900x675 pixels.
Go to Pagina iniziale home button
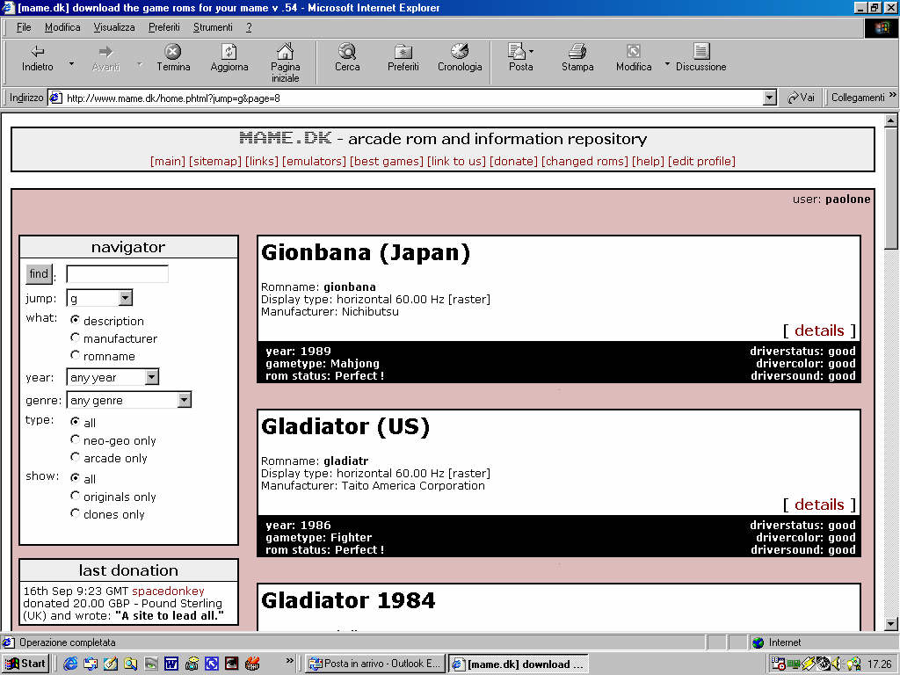pos(286,62)
